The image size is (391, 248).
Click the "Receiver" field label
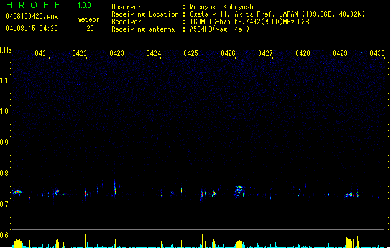pyautogui.click(x=126, y=22)
